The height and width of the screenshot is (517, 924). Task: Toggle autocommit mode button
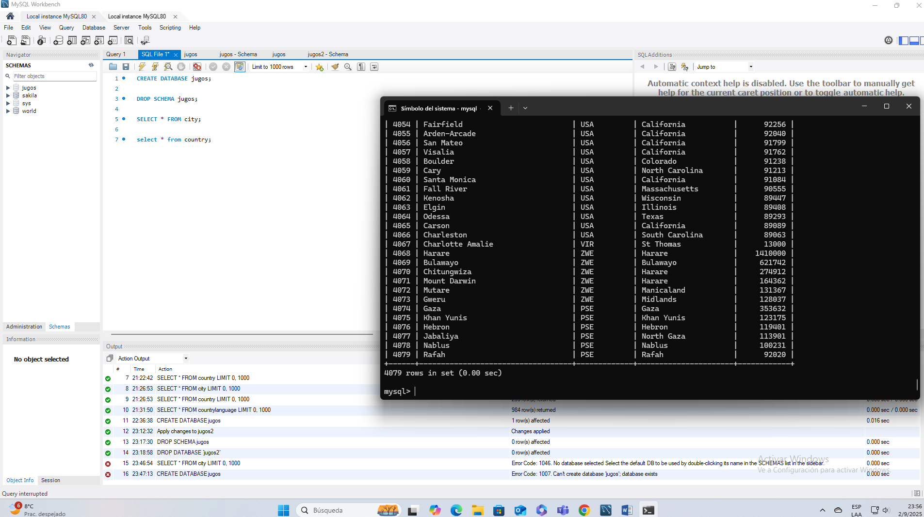click(x=240, y=67)
